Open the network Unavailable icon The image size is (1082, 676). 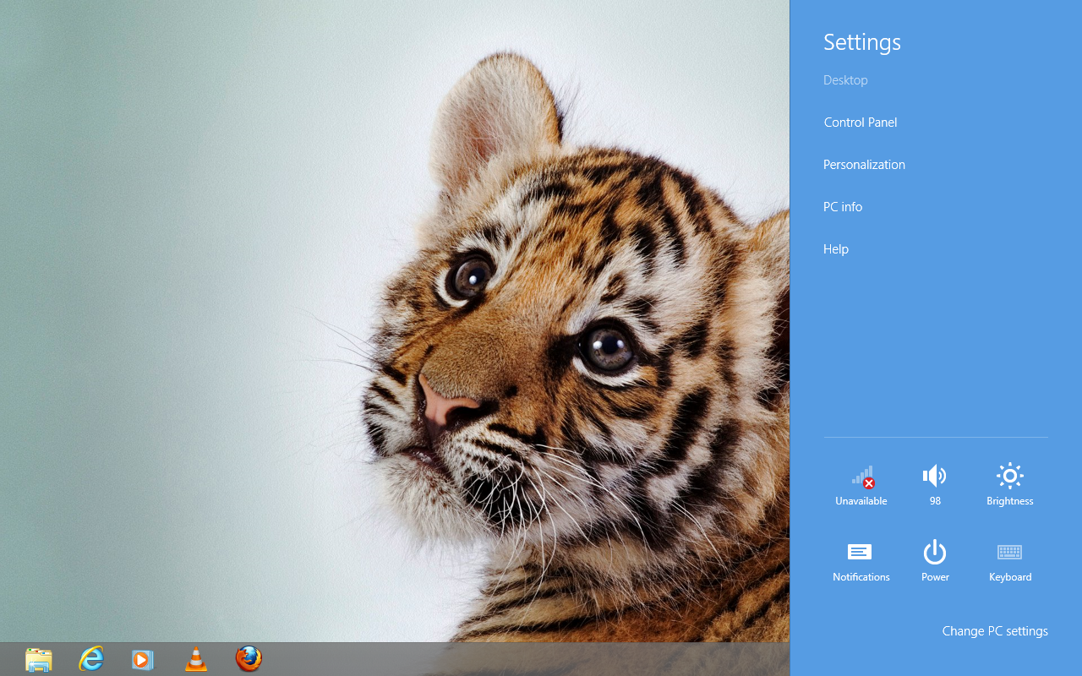coord(861,485)
